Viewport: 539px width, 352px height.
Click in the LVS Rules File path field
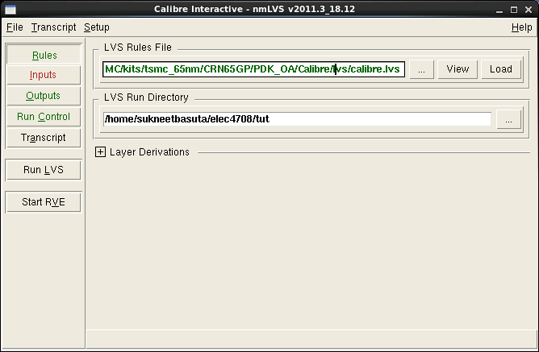pyautogui.click(x=253, y=69)
